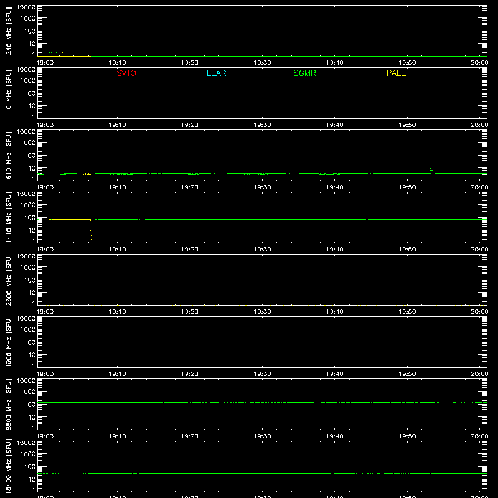Screen dimensions: 498x498
Task: Select the 1415 MHz [SFU] axis title
Action: pyautogui.click(x=8, y=218)
